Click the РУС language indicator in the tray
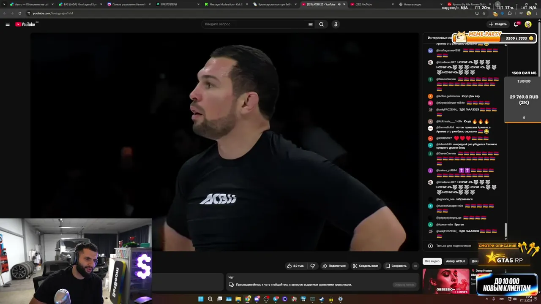541x304 pixels. click(x=502, y=299)
